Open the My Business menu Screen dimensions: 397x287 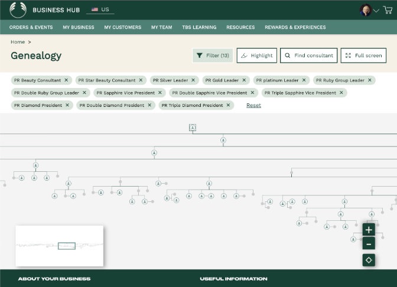[79, 27]
